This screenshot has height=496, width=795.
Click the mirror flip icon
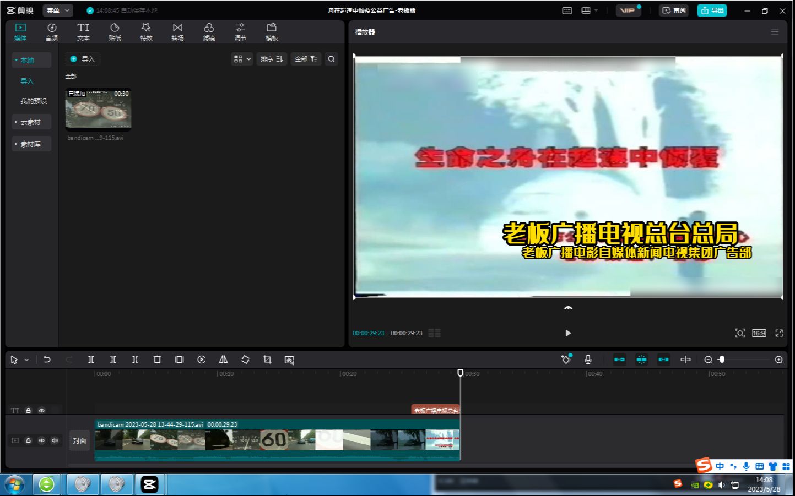click(x=223, y=359)
